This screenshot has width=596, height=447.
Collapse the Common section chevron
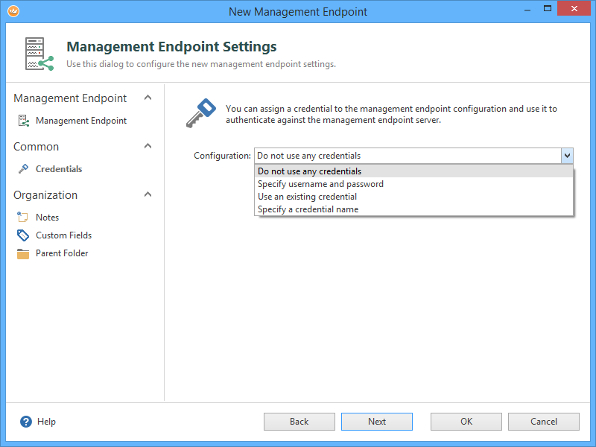(148, 147)
